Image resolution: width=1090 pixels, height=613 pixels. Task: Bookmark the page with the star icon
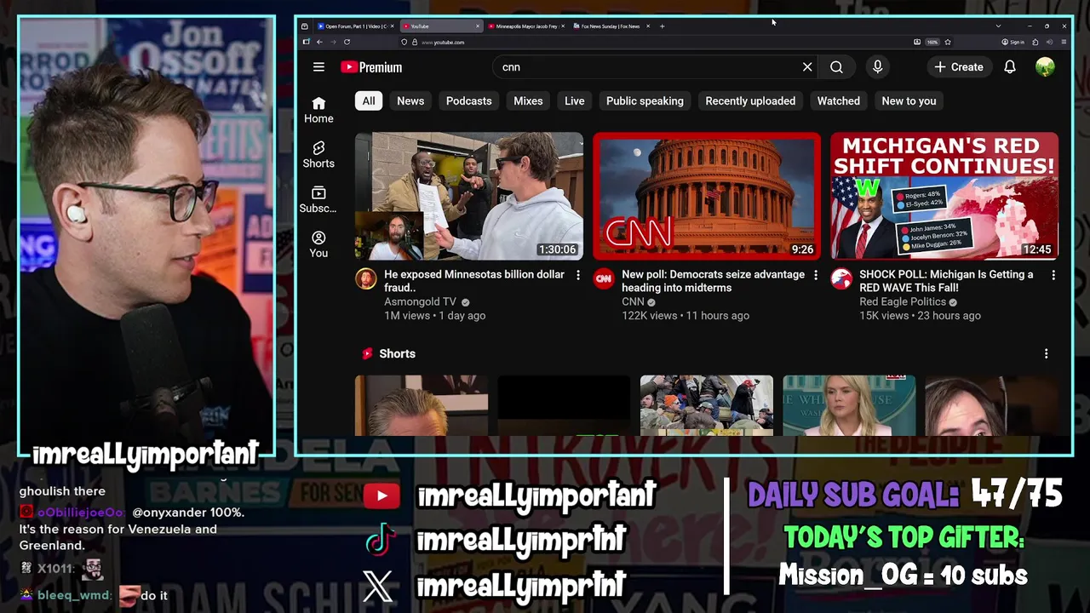pyautogui.click(x=948, y=42)
